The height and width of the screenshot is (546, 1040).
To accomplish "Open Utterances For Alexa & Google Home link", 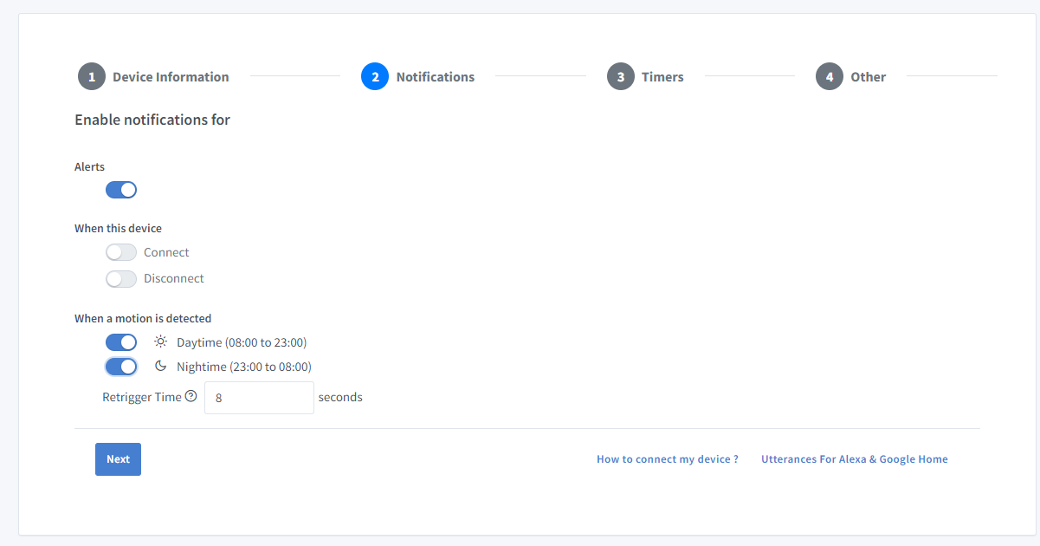I will pos(855,459).
